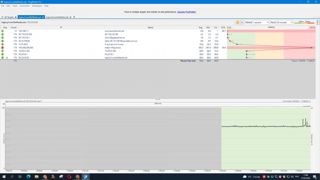Click the hop 8 green circle icon
The height and width of the screenshot is (180, 320).
pos(2,54)
